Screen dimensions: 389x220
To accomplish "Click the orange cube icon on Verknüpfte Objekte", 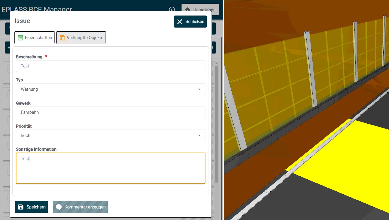I will tap(62, 38).
